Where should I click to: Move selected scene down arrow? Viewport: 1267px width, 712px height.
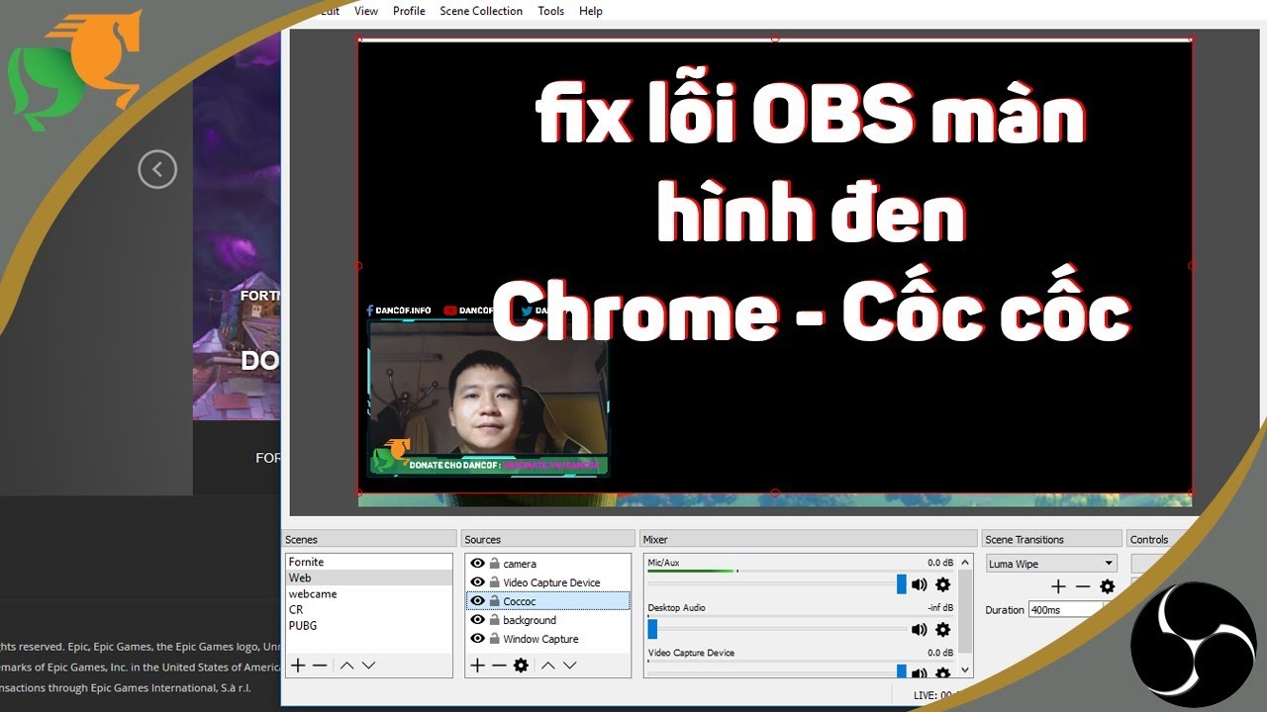(368, 666)
